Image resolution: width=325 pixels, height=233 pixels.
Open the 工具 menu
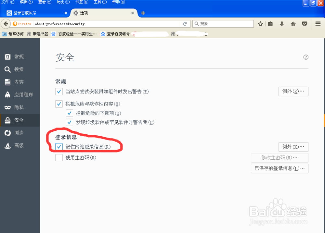tap(100, 2)
